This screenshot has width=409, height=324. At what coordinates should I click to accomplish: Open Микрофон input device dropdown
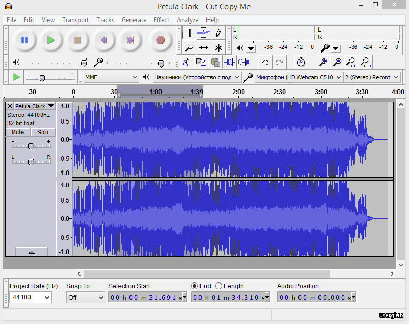(x=298, y=77)
